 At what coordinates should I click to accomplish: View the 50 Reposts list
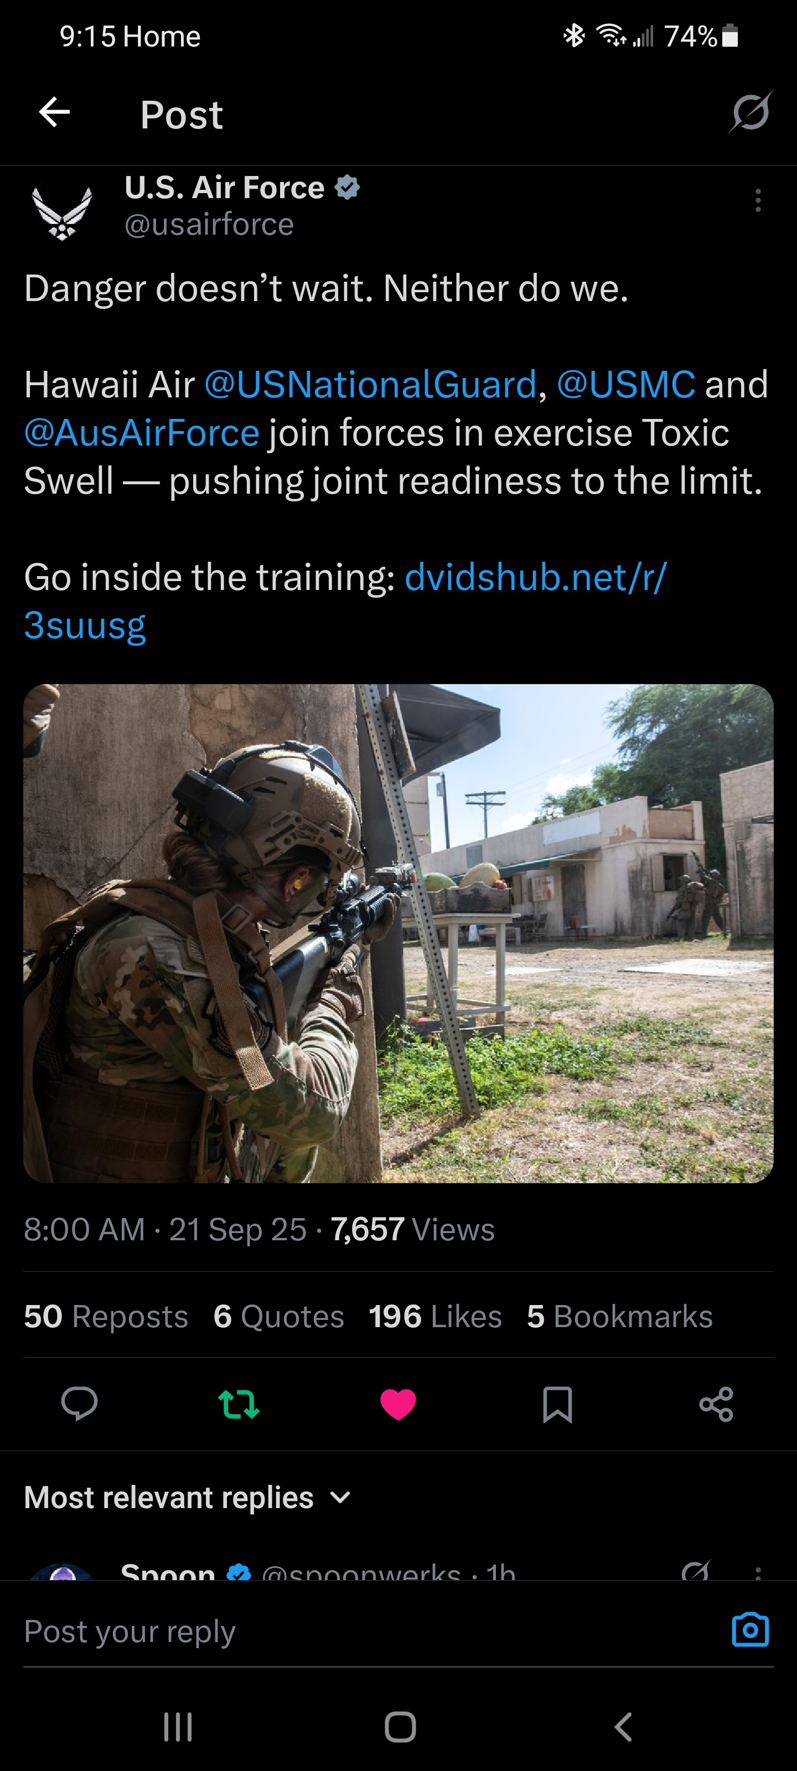106,1316
